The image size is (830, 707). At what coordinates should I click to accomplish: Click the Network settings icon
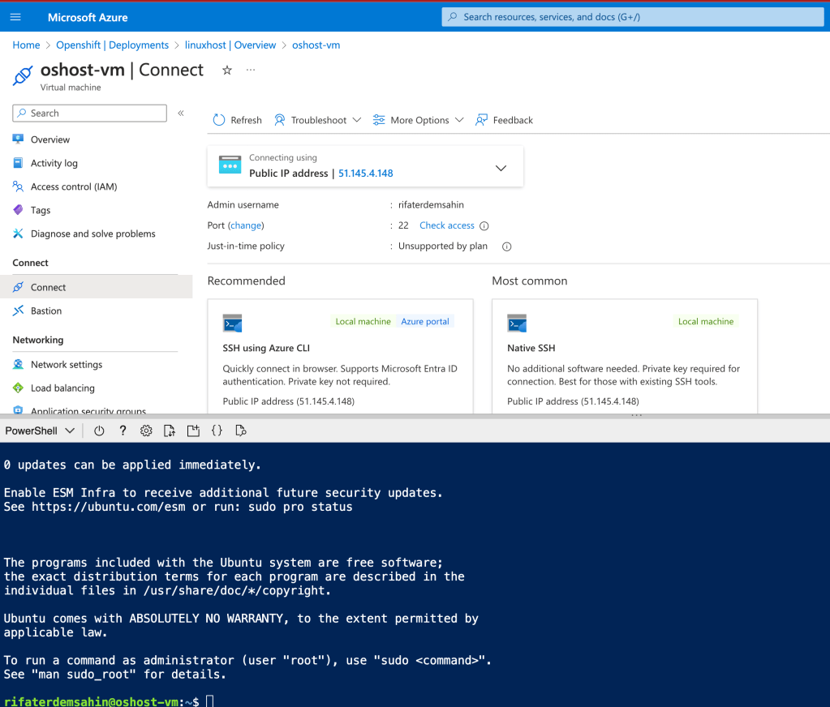click(x=18, y=364)
